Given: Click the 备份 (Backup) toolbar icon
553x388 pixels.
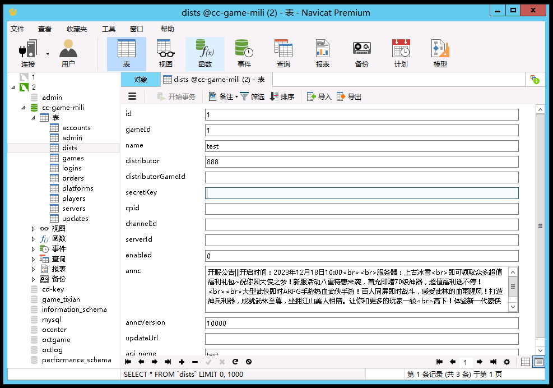Looking at the screenshot, I should (x=361, y=54).
